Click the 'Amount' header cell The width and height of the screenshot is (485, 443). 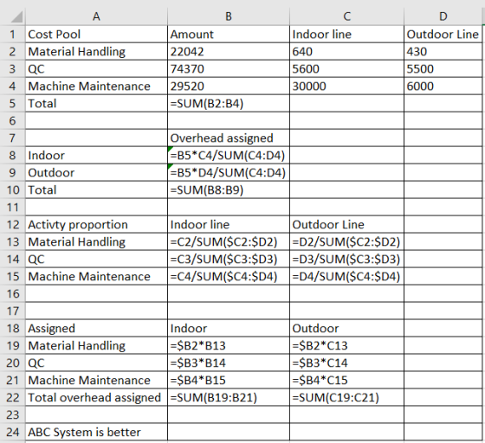tap(229, 34)
